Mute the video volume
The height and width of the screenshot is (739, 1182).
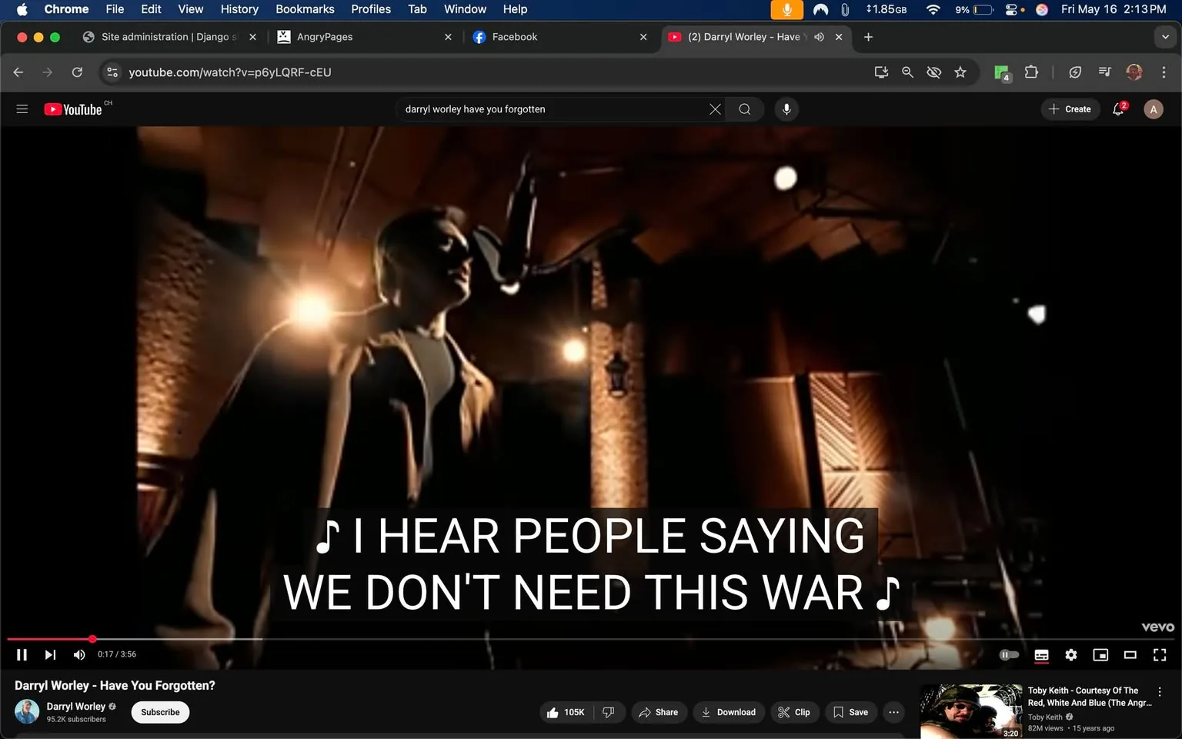point(78,654)
